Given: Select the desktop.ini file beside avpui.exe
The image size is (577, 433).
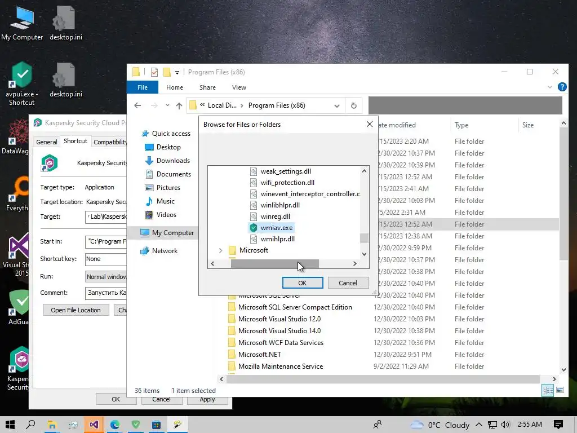Looking at the screenshot, I should (x=66, y=80).
